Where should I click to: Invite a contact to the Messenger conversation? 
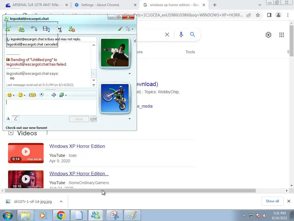pos(9,29)
